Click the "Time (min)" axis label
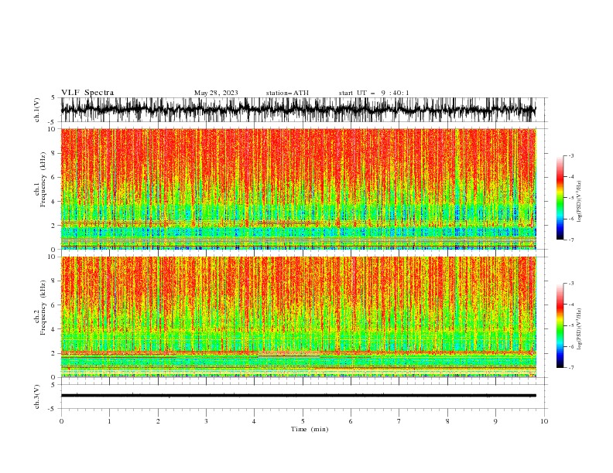Viewport: 613px width, 473px height. 310,429
